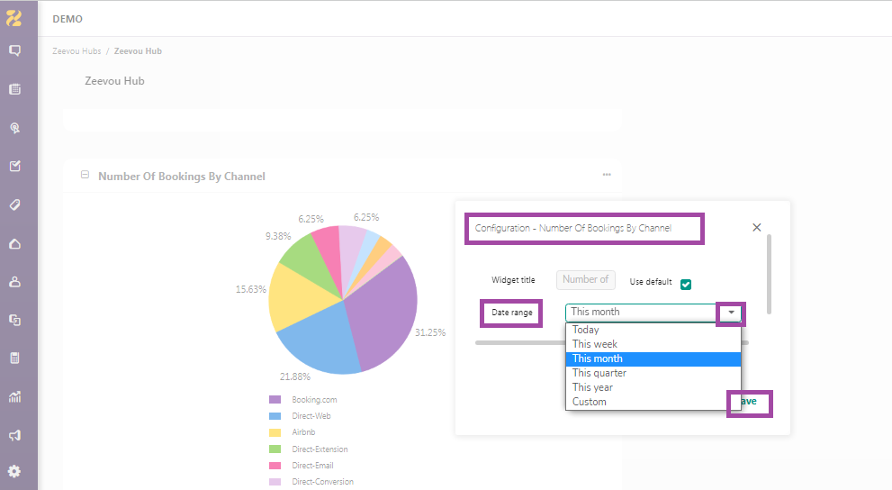892x490 pixels.
Task: Open the chat messages sidebar icon
Action: pos(15,50)
